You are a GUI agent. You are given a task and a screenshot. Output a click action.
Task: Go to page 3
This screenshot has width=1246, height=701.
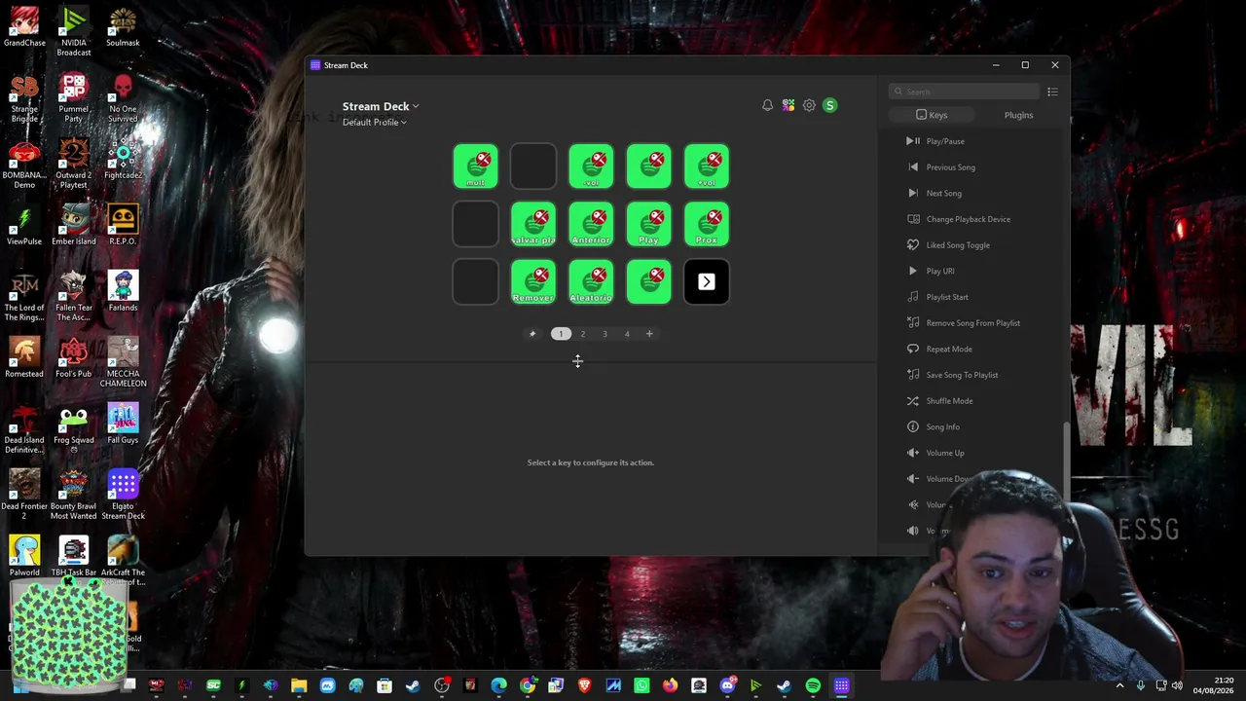pyautogui.click(x=605, y=334)
